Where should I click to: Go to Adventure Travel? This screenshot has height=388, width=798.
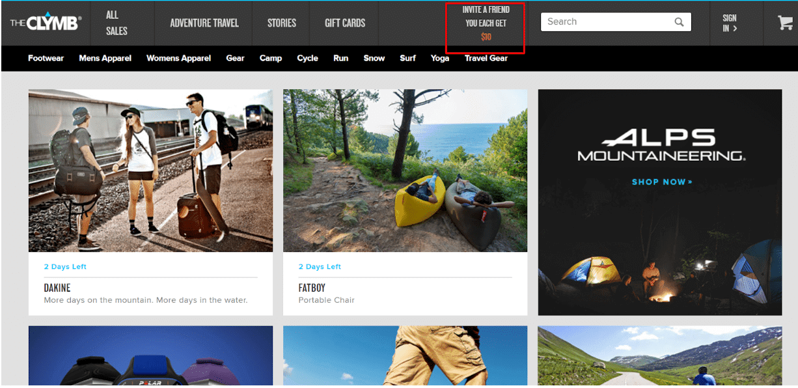pyautogui.click(x=204, y=23)
